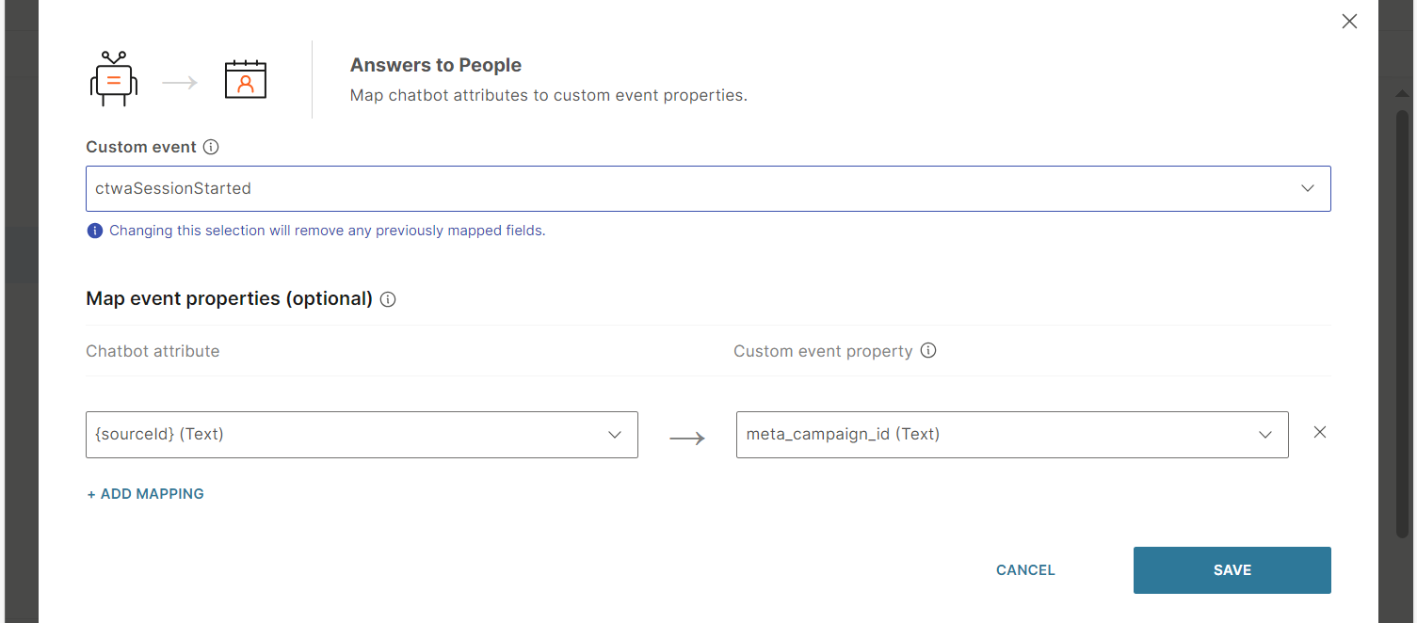Image resolution: width=1417 pixels, height=623 pixels.
Task: Click the blue info icon near warning message
Action: pos(94,231)
